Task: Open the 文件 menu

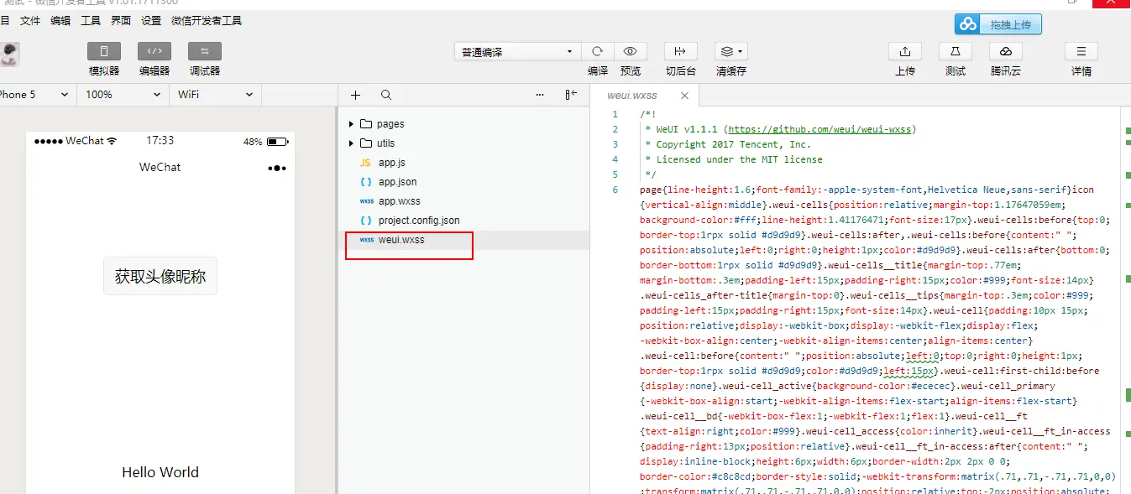Action: tap(29, 21)
